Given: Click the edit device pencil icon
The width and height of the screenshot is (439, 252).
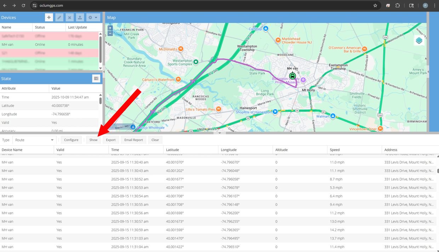Looking at the screenshot, I should point(59,17).
